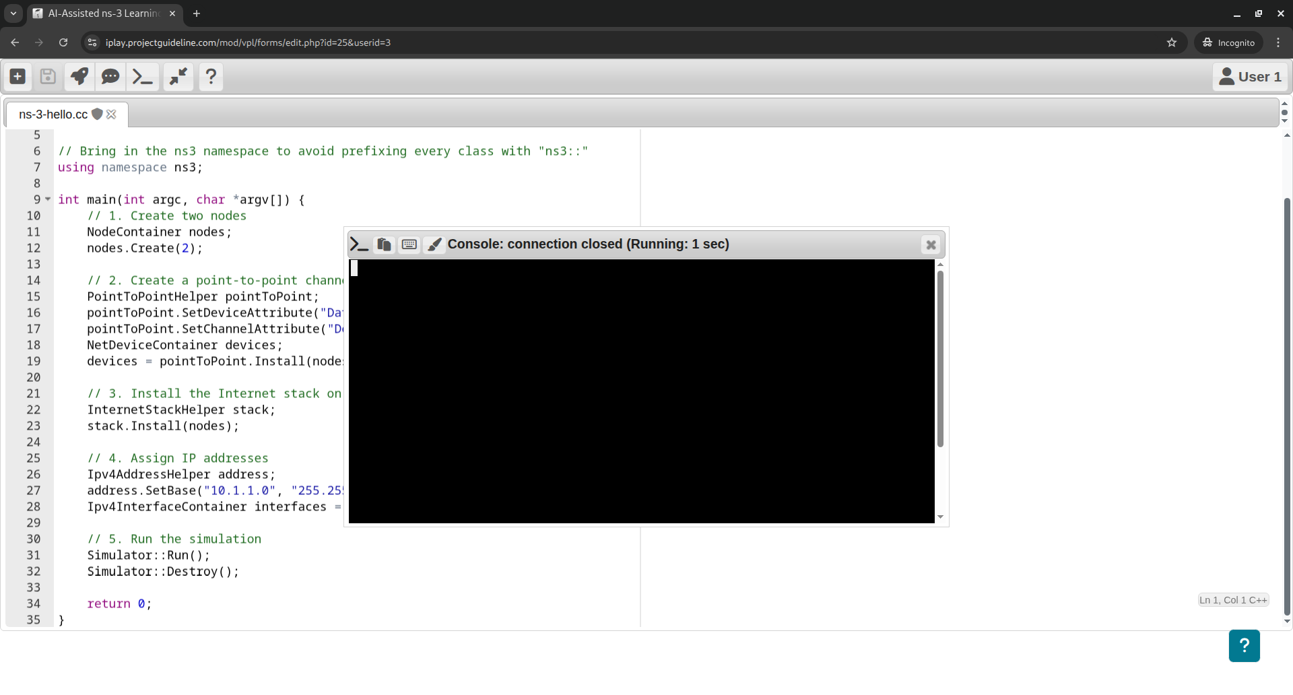Click the new file plus icon
Viewport: 1293px width, 695px height.
tap(18, 77)
